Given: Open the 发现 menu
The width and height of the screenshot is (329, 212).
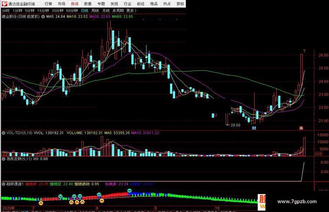Looking at the screenshot, I should click(x=114, y=4).
